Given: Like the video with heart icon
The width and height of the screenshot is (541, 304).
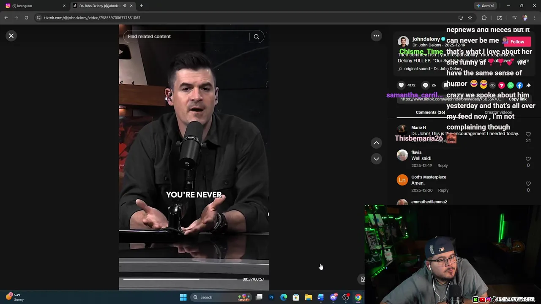Looking at the screenshot, I should [401, 85].
